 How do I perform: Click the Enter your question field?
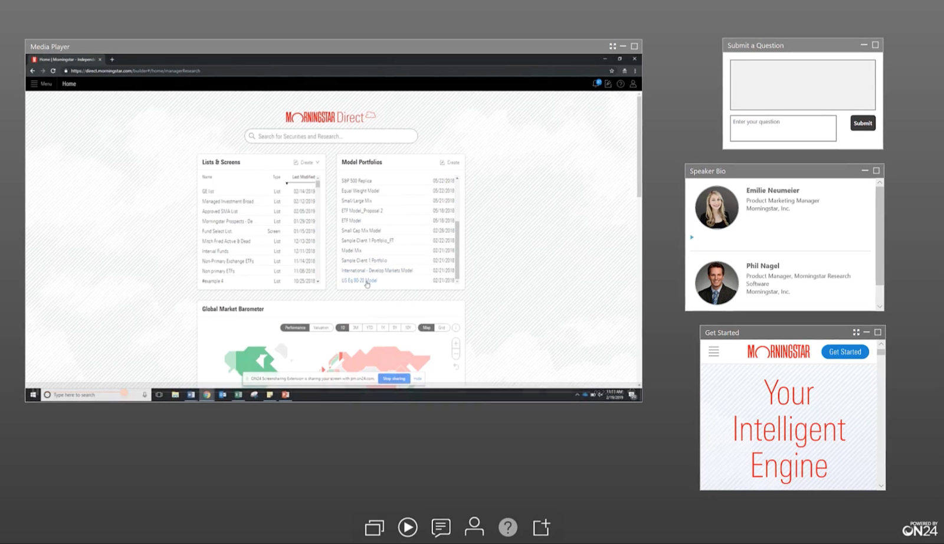(783, 128)
